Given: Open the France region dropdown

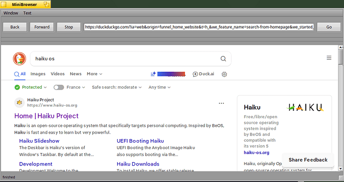Looking at the screenshot, I should click(x=76, y=87).
